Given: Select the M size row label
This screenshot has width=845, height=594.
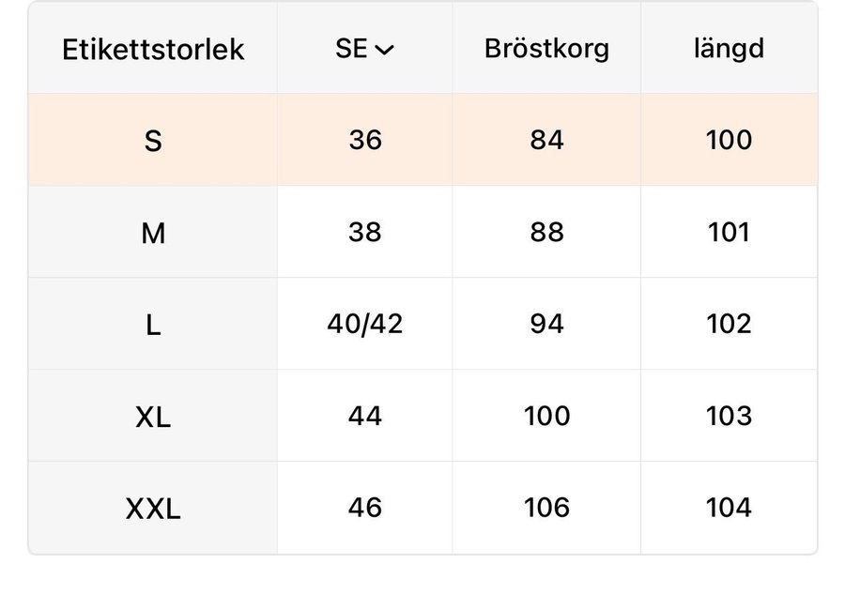Looking at the screenshot, I should point(153,233).
